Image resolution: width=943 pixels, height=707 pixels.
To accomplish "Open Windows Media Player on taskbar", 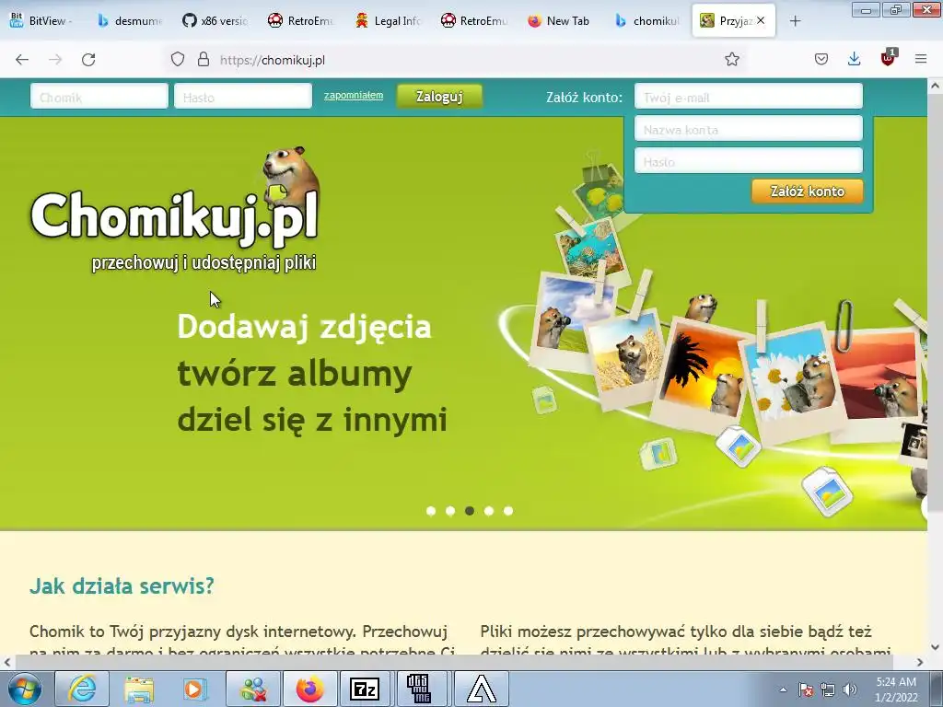I will (x=196, y=689).
